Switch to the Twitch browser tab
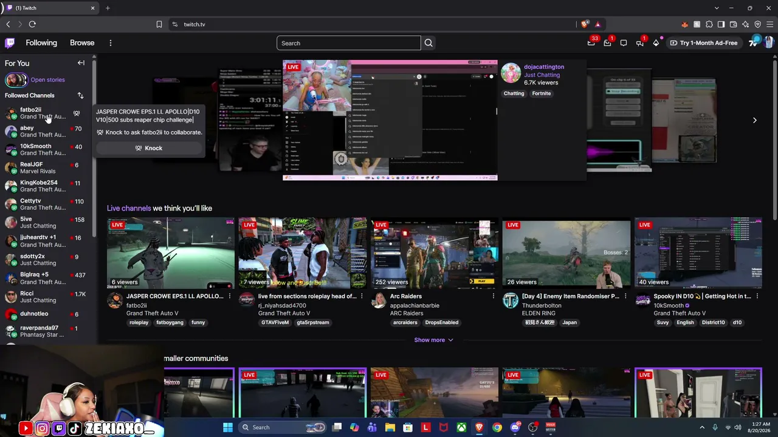The width and height of the screenshot is (778, 437). pos(49,8)
